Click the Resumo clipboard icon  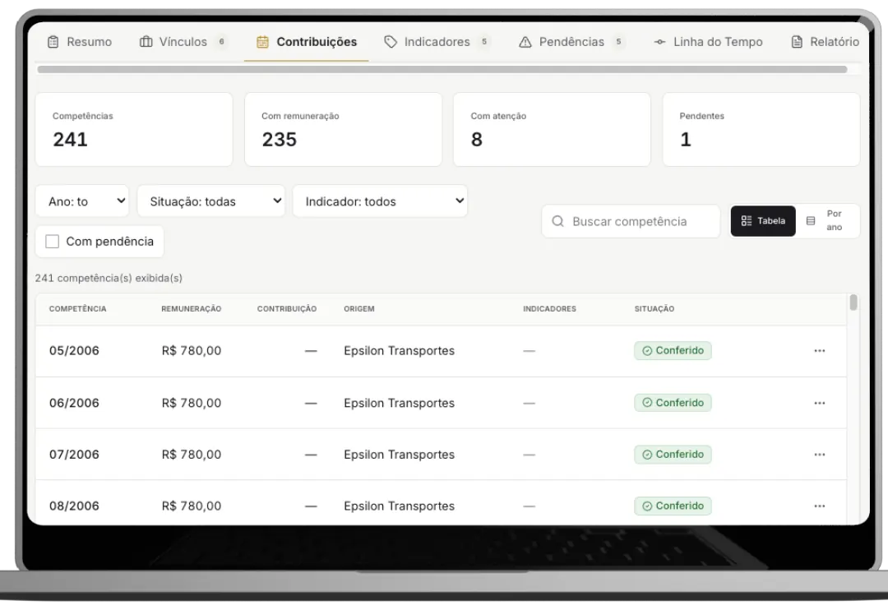click(x=53, y=42)
